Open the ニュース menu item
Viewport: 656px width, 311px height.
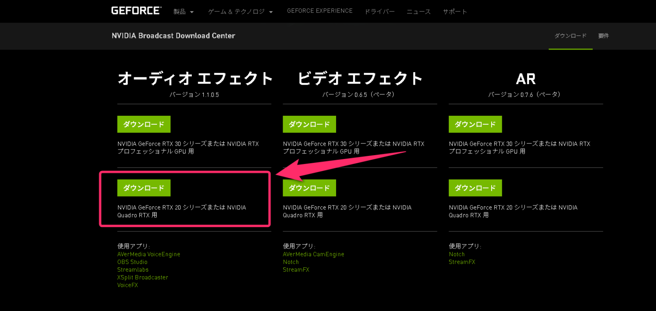(419, 12)
